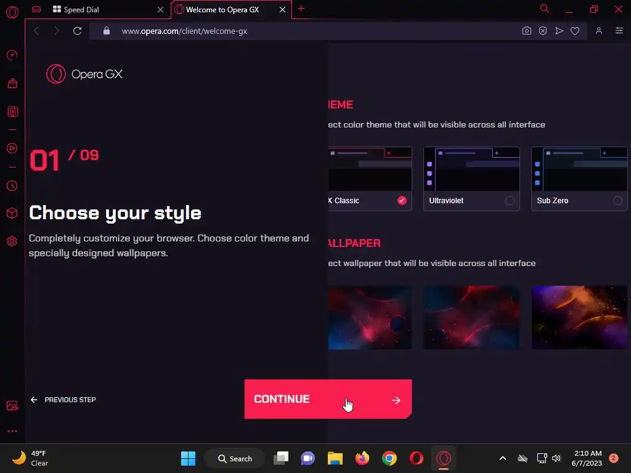631x473 pixels.
Task: Launch Google Chrome from the taskbar
Action: (389, 458)
